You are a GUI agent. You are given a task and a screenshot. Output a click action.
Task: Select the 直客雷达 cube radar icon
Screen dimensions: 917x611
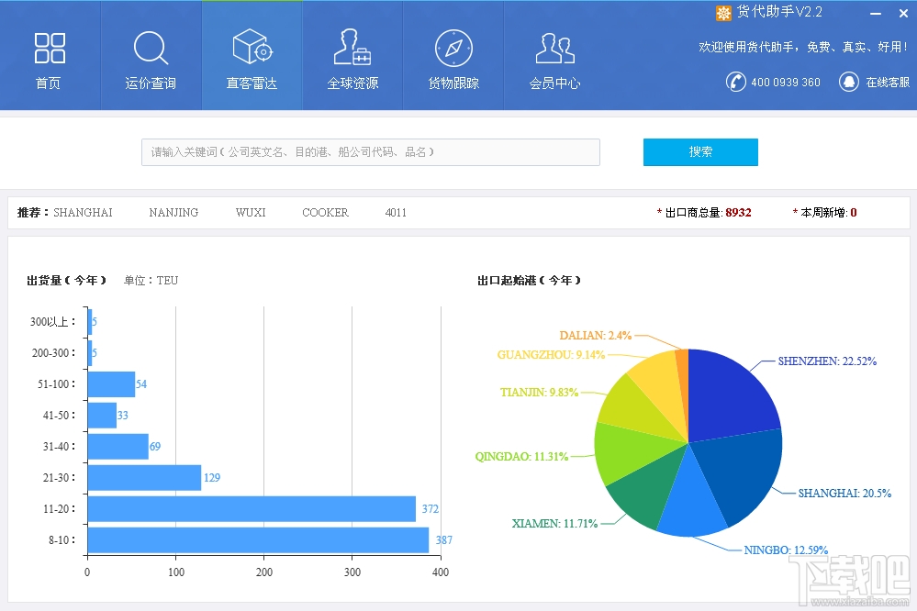click(x=252, y=47)
